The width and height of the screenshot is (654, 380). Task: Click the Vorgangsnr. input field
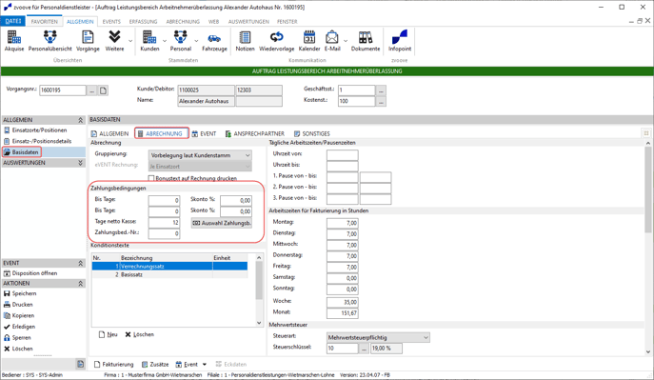click(x=63, y=90)
